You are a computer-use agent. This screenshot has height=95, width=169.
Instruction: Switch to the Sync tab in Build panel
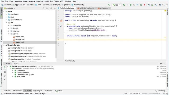[16, 64]
